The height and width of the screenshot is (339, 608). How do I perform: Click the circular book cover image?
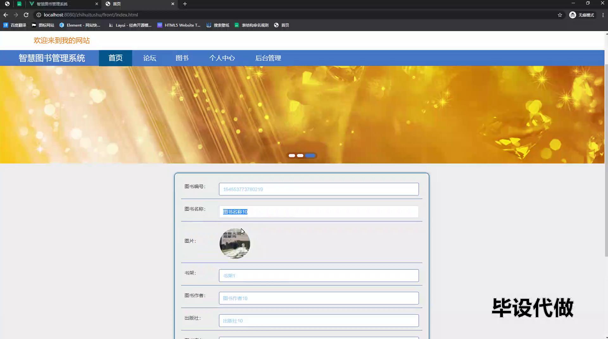pos(235,243)
